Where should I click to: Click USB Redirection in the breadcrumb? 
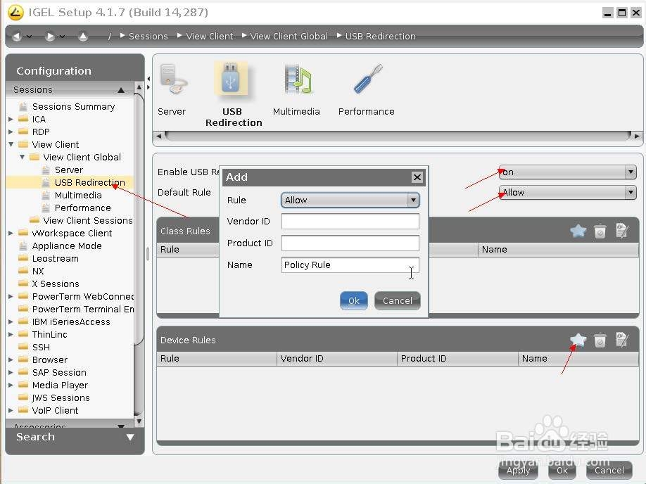(x=380, y=37)
